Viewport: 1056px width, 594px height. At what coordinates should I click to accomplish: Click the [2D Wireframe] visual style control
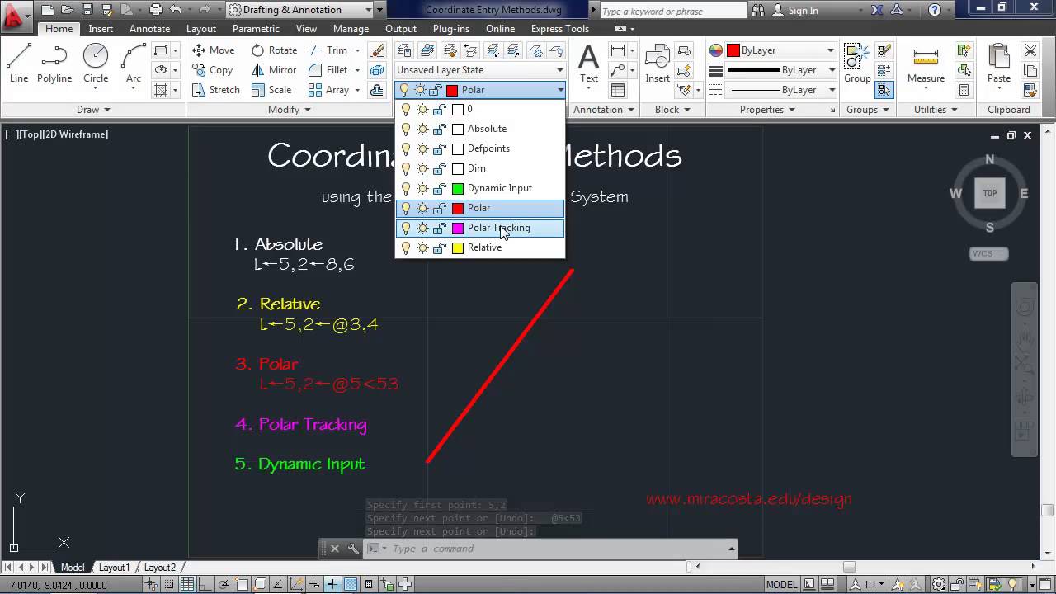click(x=76, y=134)
